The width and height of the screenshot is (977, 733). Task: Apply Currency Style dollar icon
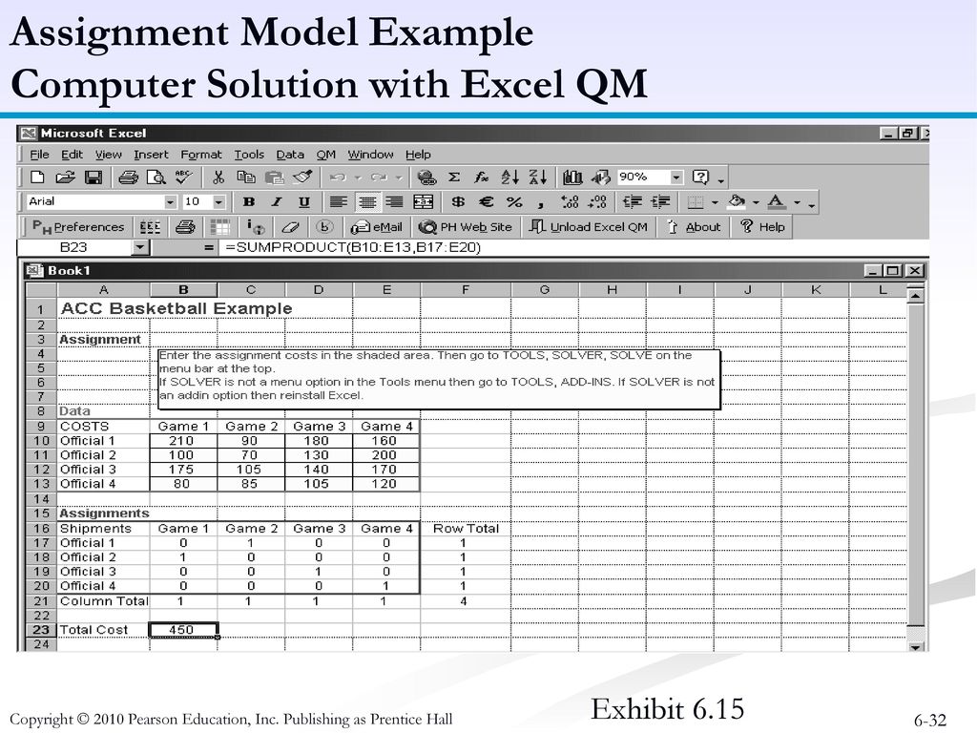tap(459, 202)
